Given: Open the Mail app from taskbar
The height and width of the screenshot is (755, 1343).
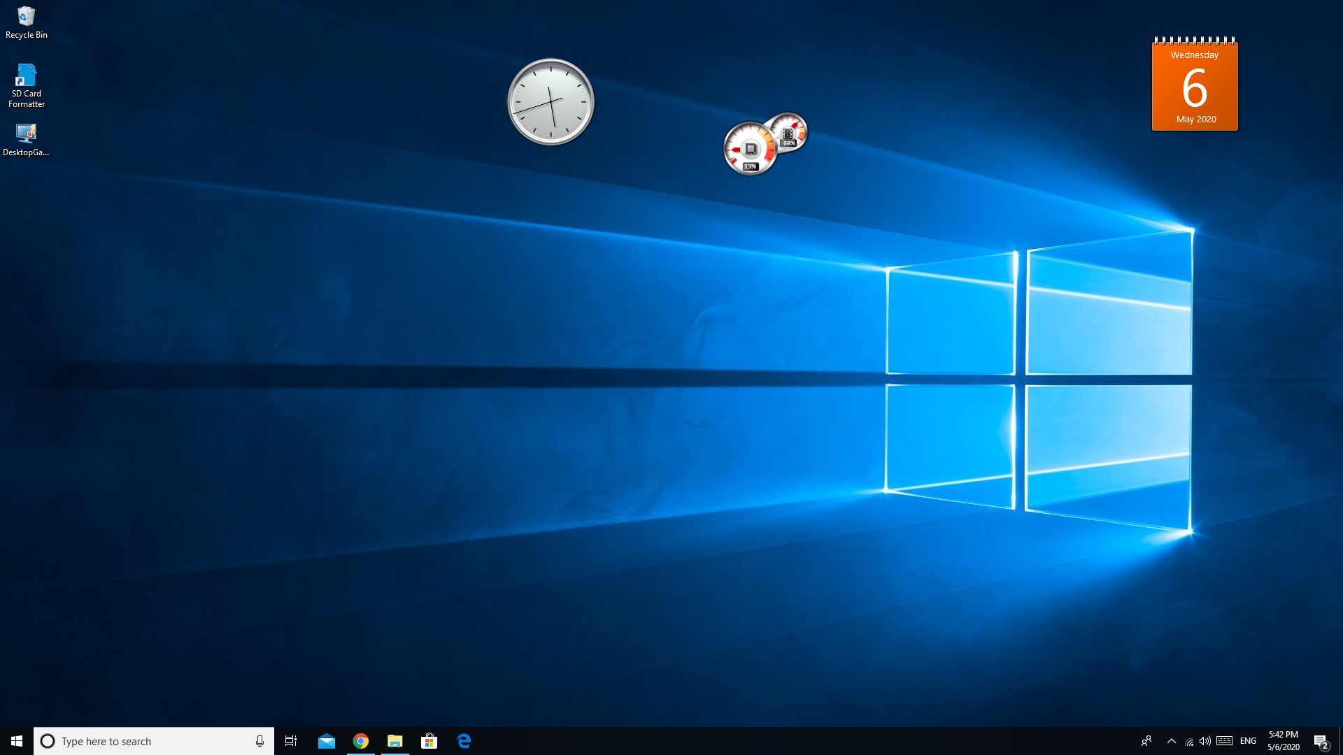Looking at the screenshot, I should [x=327, y=741].
